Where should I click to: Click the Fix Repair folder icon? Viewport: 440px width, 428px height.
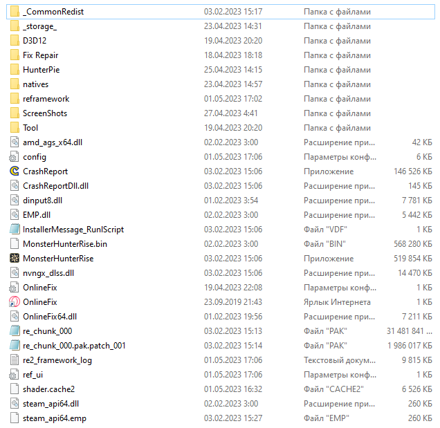click(15, 55)
